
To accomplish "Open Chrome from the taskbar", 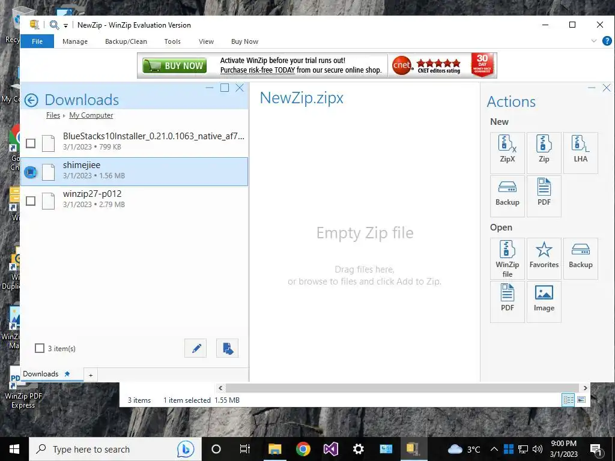I will [303, 449].
